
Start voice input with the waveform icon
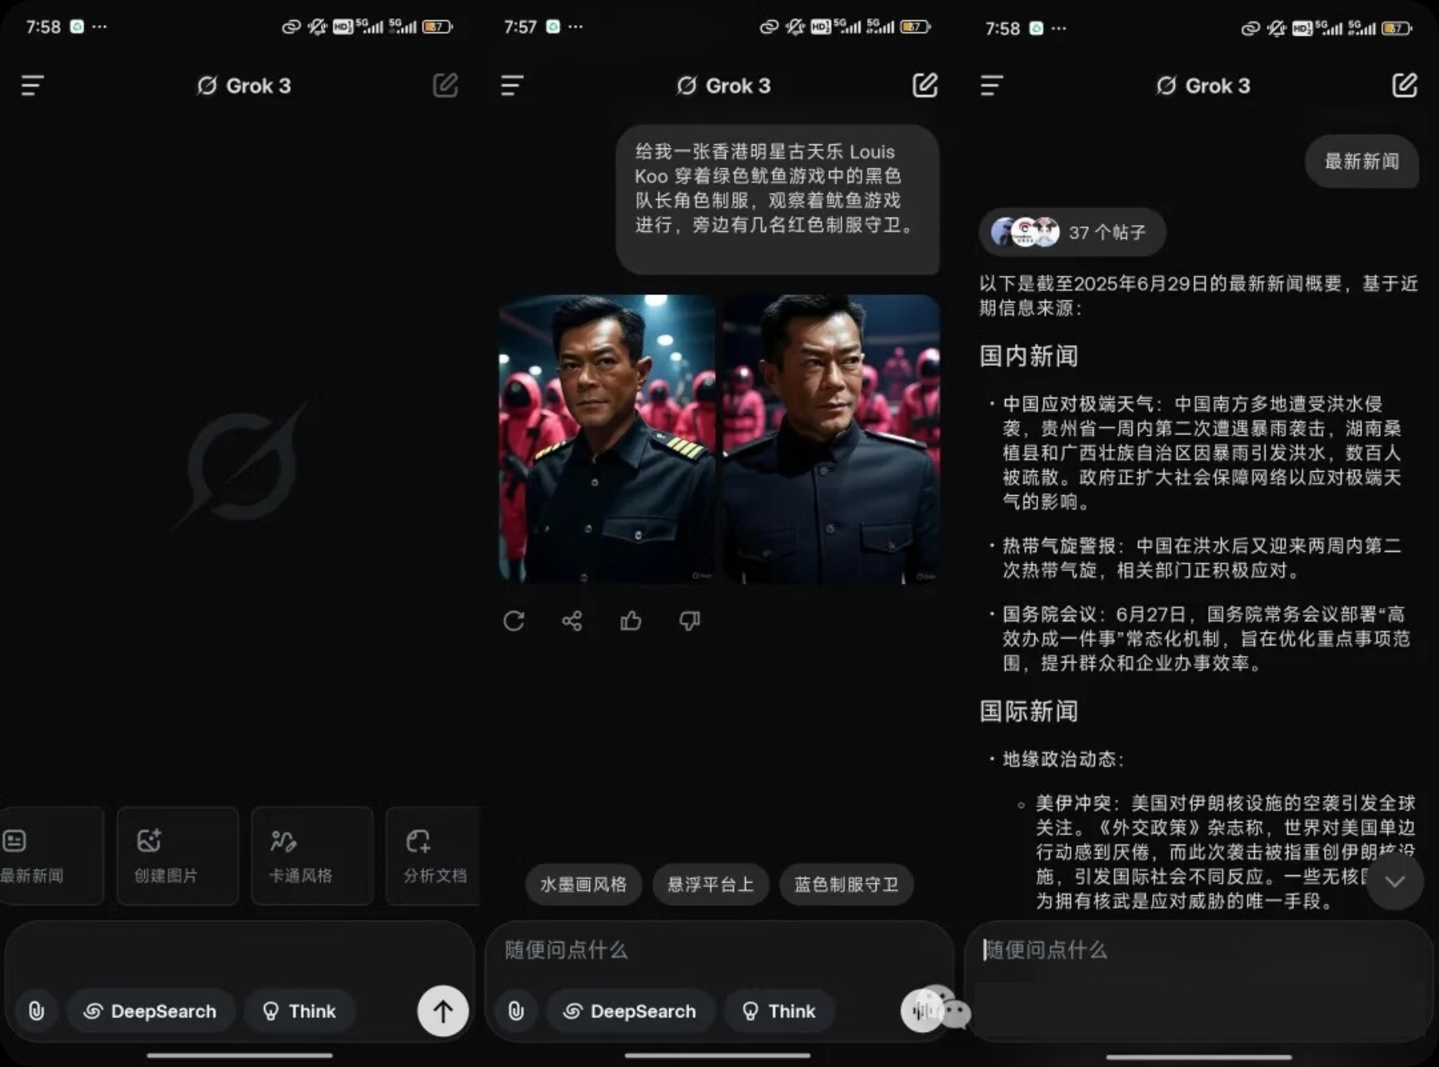click(921, 1011)
